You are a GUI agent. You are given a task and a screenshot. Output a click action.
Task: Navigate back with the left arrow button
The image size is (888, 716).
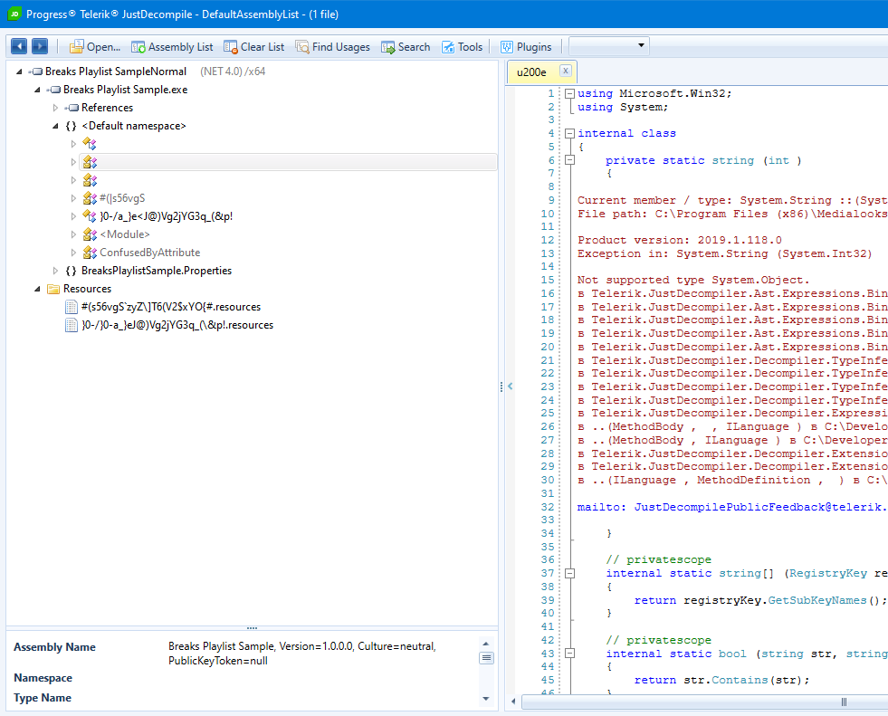[19, 46]
